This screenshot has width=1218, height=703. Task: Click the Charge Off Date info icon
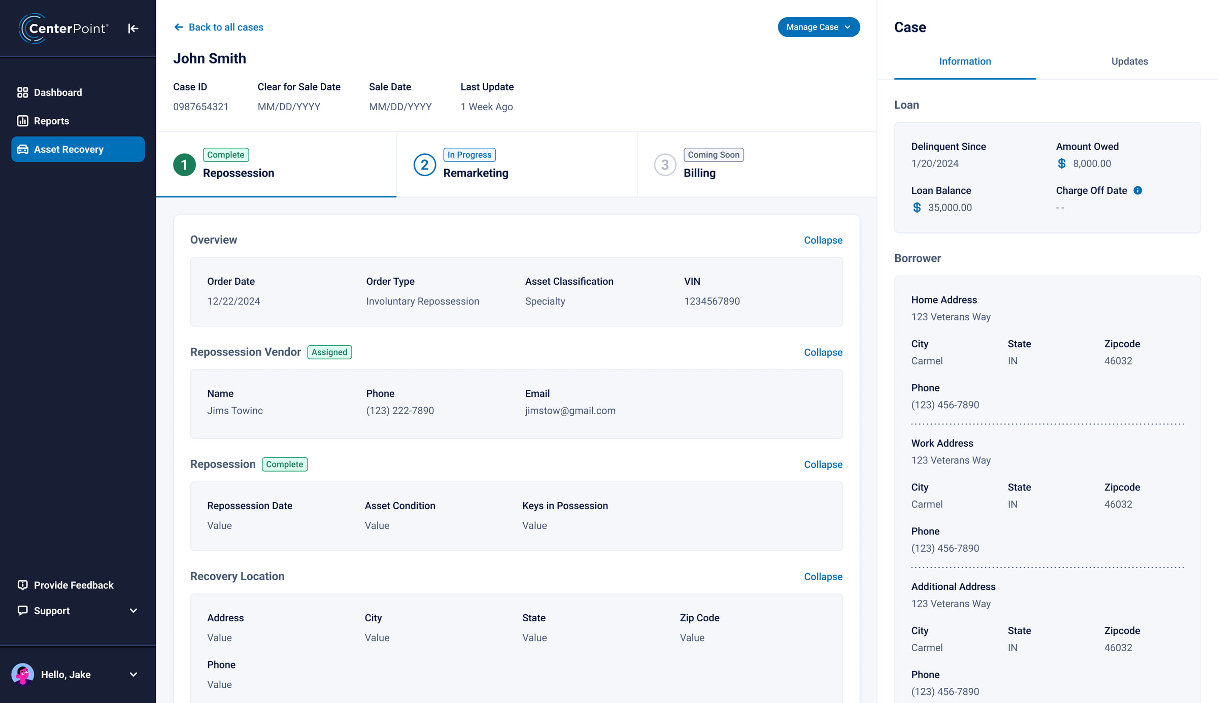click(x=1138, y=190)
